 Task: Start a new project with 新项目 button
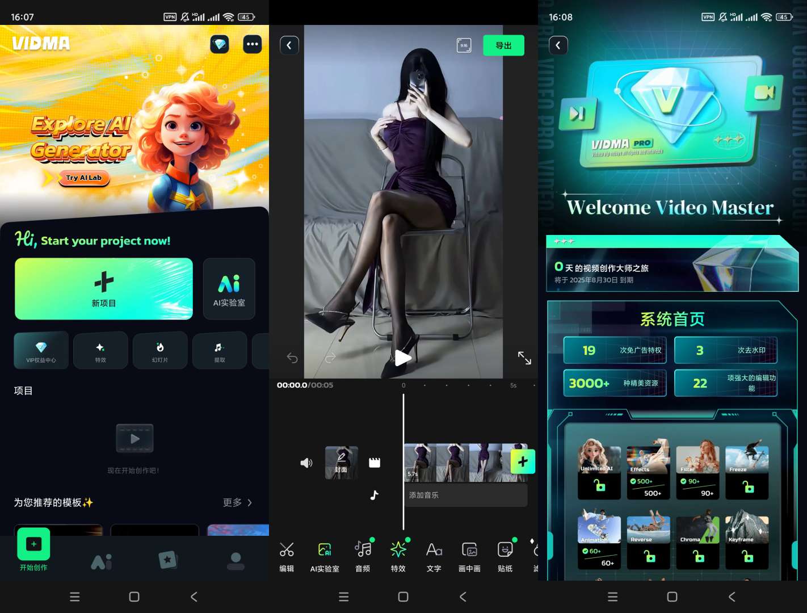tap(104, 289)
